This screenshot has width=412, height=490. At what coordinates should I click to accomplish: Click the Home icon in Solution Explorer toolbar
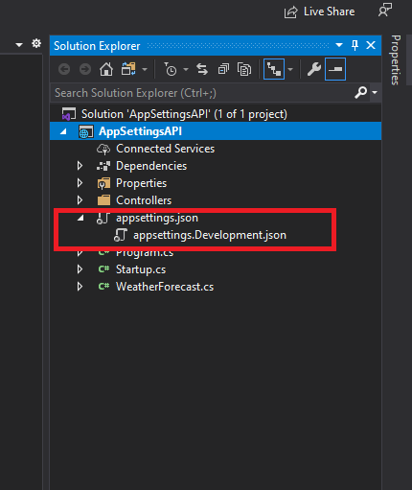click(106, 69)
